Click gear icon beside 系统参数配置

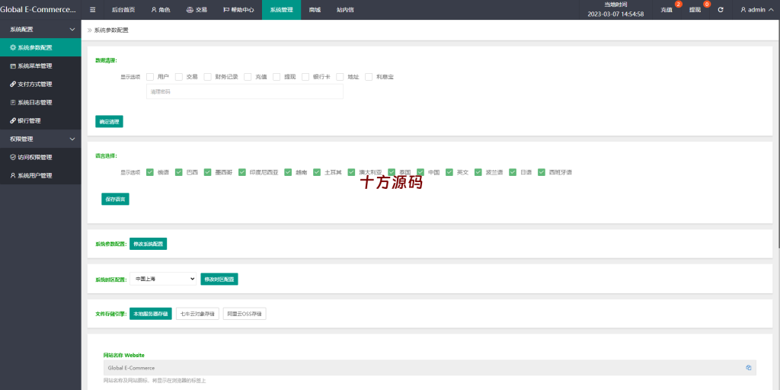pyautogui.click(x=13, y=48)
